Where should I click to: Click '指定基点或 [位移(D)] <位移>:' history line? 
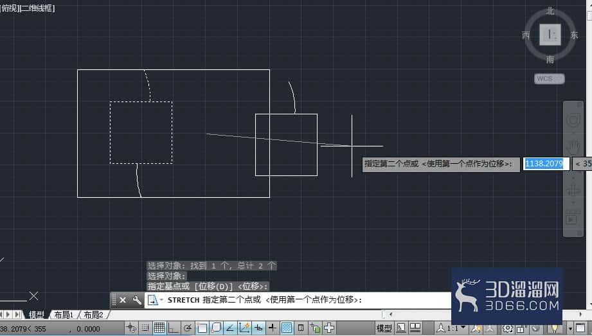coord(208,286)
